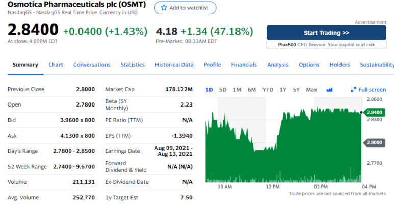Click the 1y Target Est value 7.50

pos(187,198)
